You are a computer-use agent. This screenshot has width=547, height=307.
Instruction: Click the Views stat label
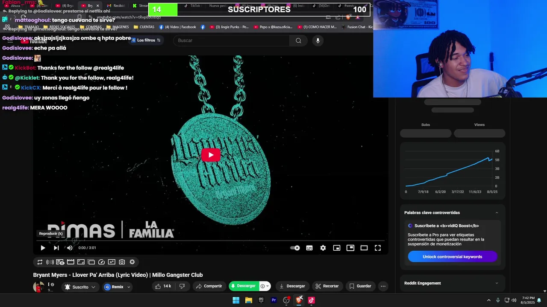479,125
